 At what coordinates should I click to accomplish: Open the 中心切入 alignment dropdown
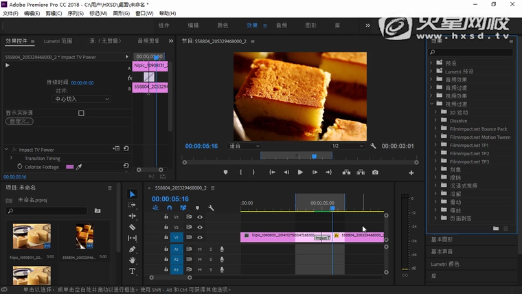82,99
